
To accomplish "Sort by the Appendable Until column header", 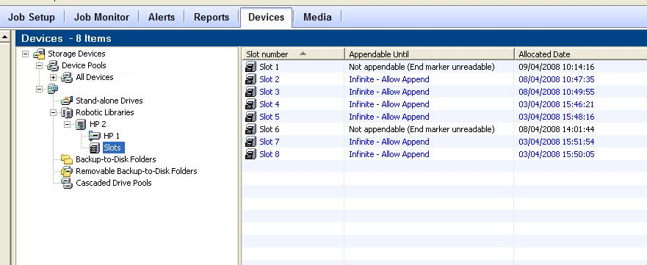I will point(430,54).
